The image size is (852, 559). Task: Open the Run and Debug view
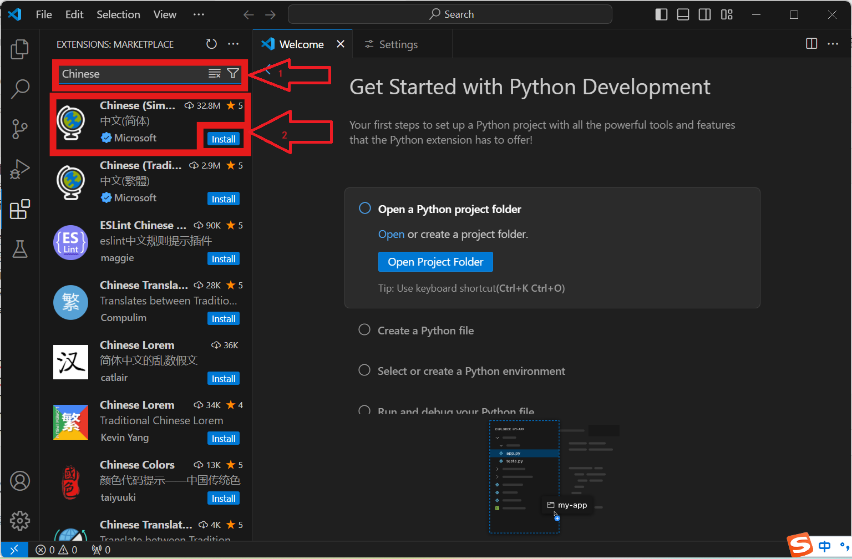[20, 169]
